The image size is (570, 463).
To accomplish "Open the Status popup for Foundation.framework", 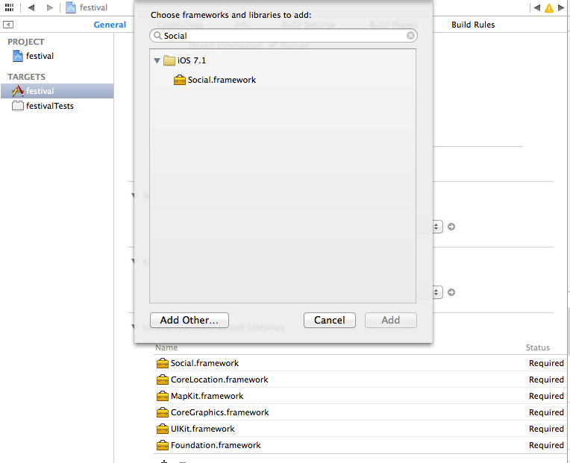I will (546, 445).
